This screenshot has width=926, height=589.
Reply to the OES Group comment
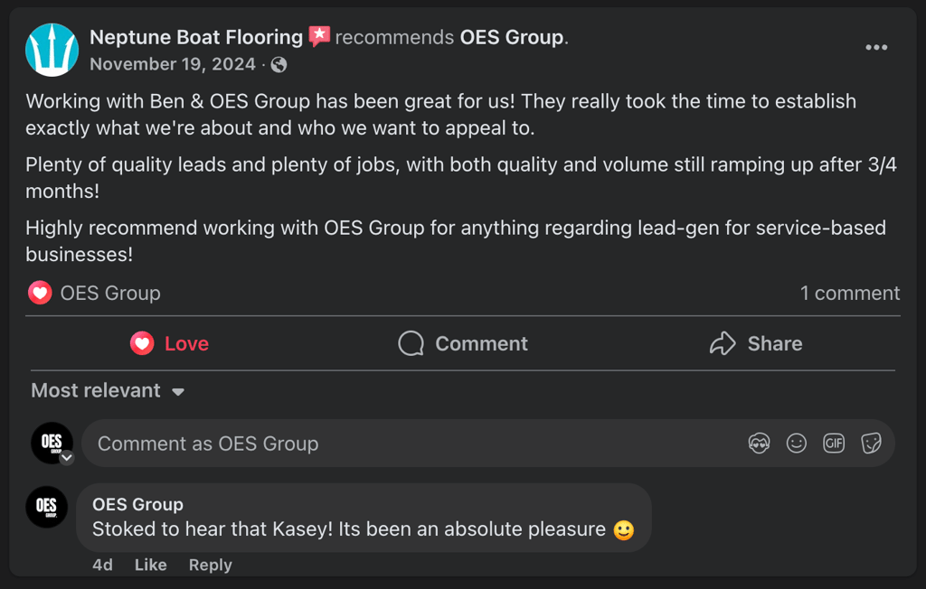(210, 565)
